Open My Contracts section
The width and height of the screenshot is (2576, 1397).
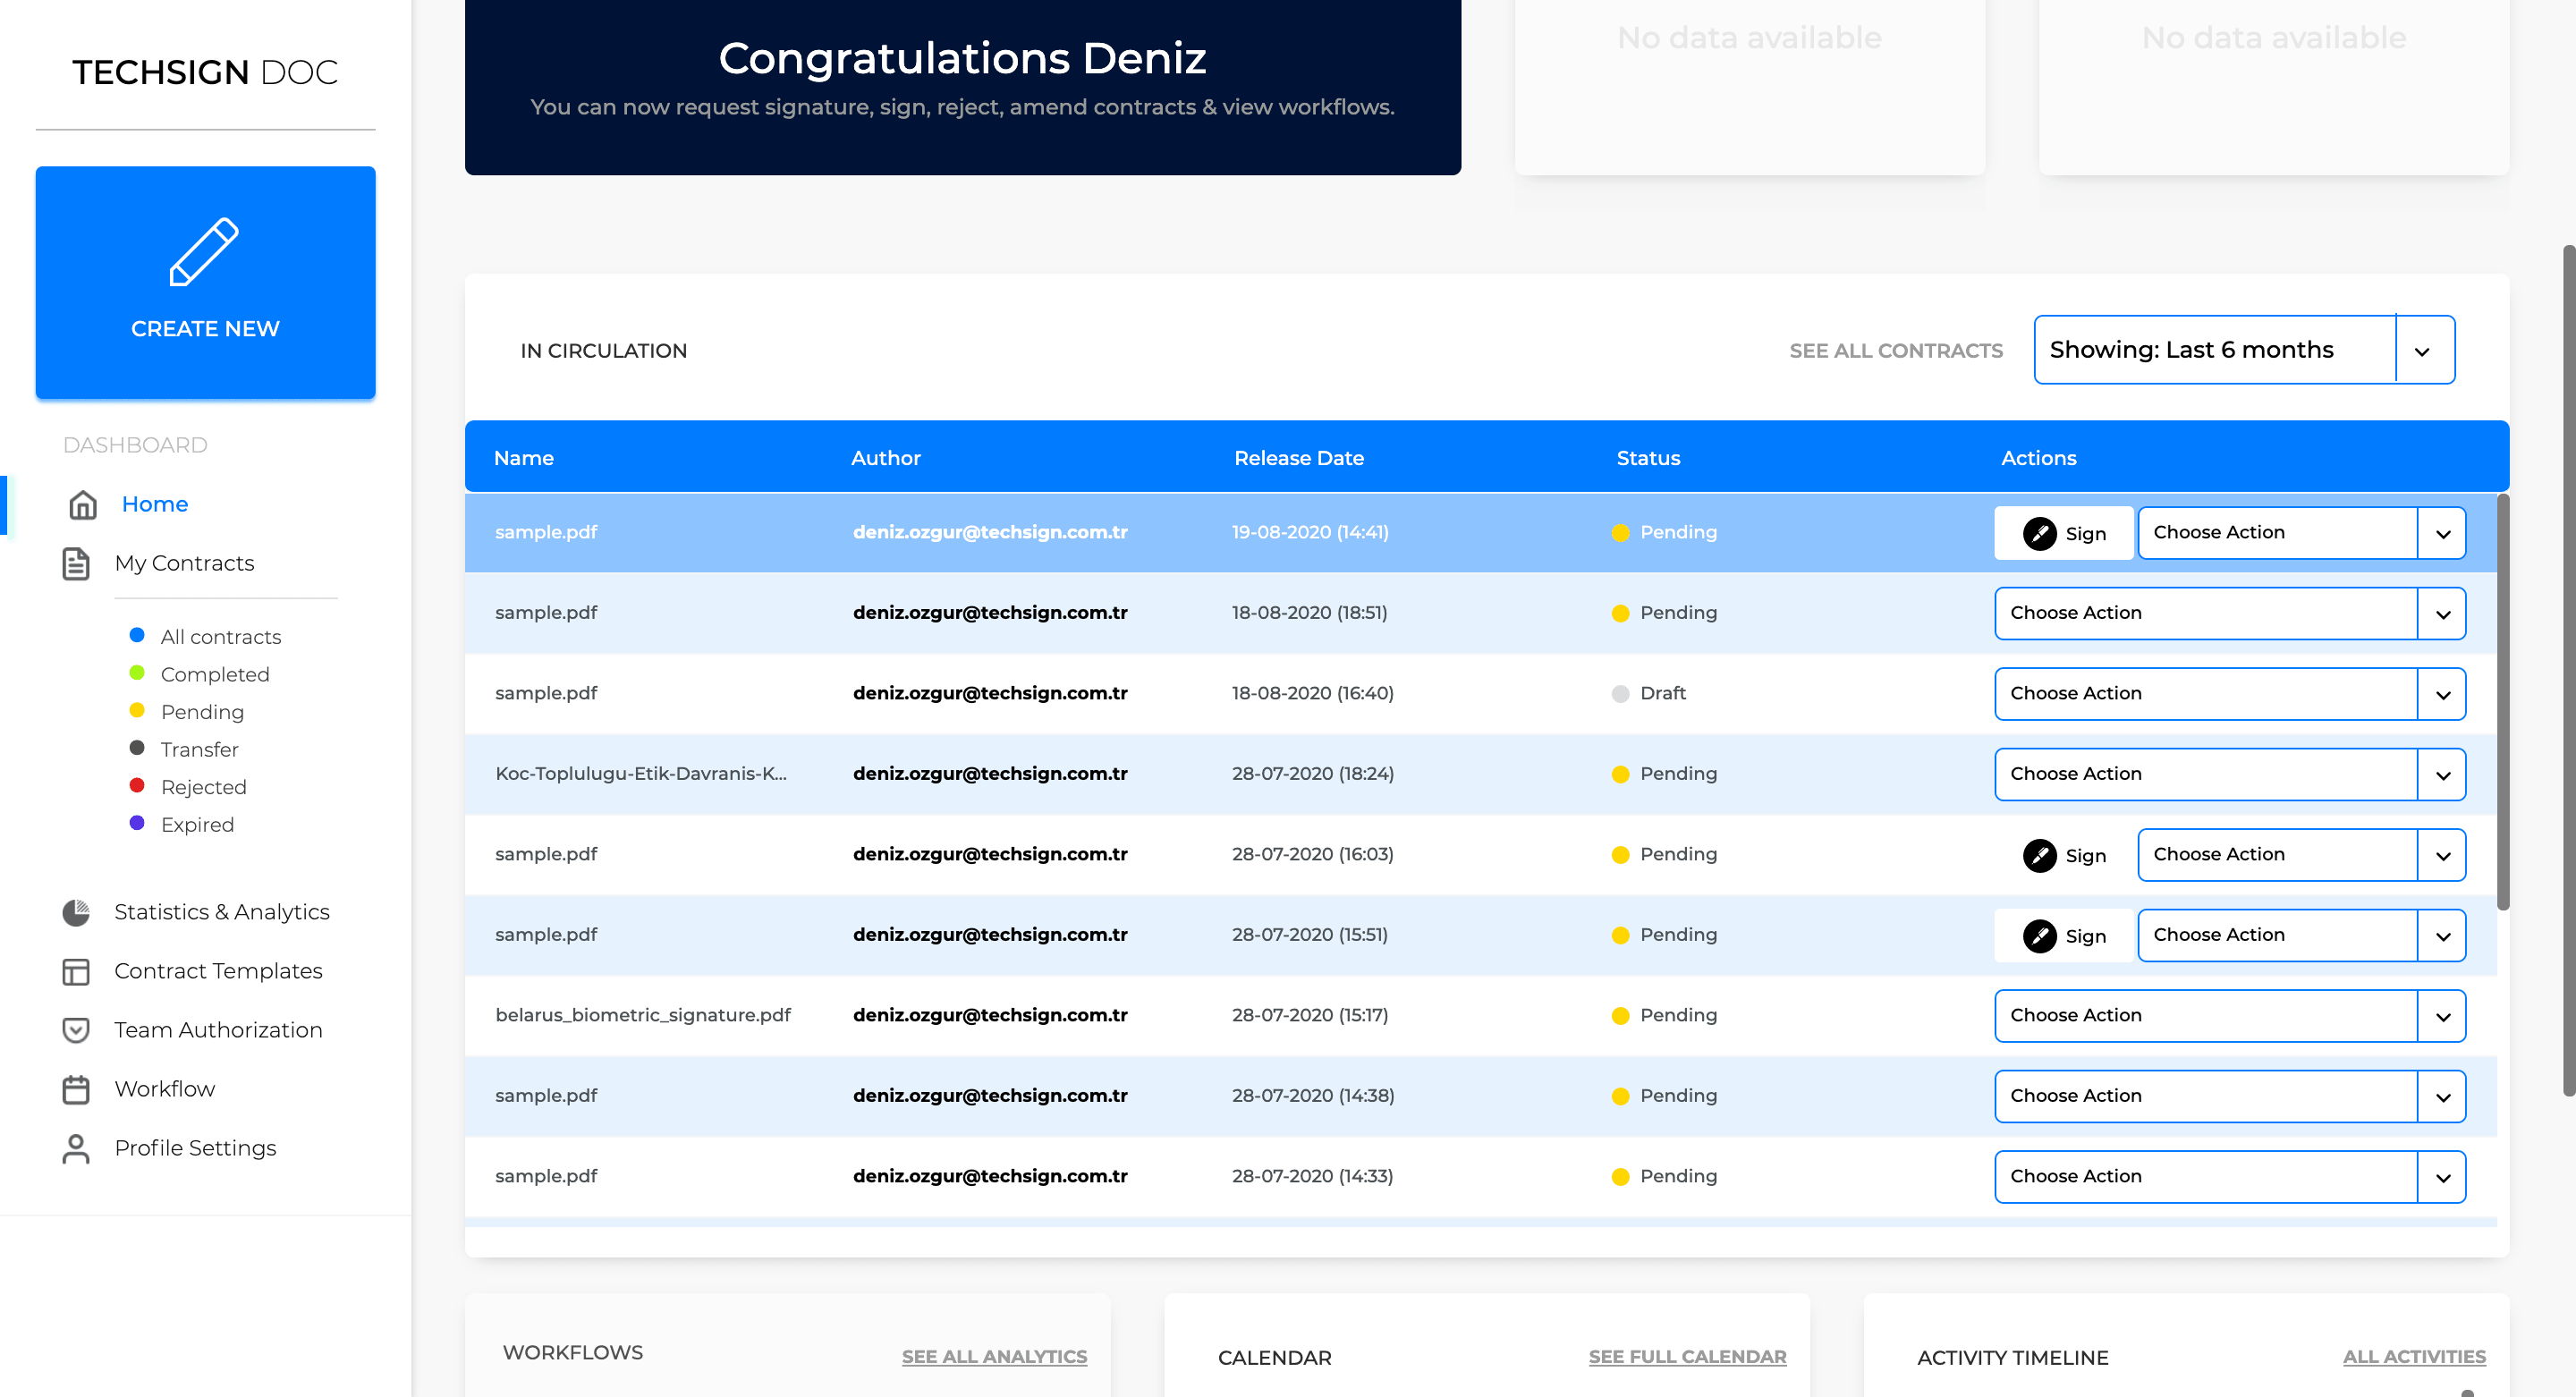[x=184, y=563]
